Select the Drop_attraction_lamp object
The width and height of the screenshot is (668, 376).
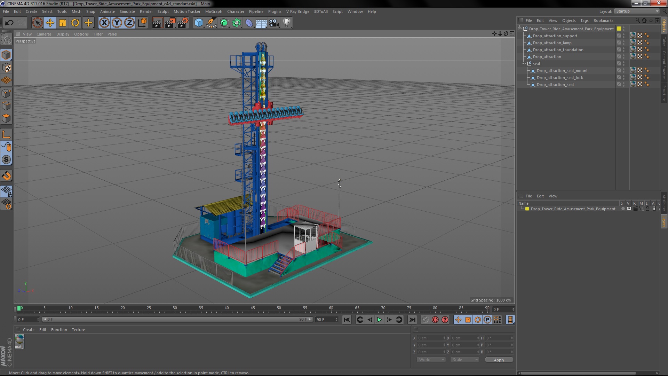click(552, 43)
